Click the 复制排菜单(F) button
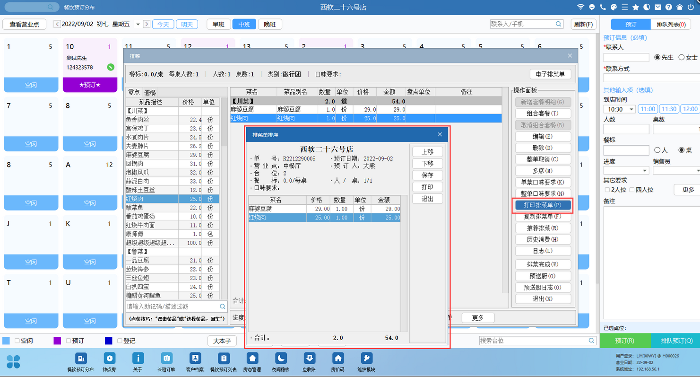The height and width of the screenshot is (377, 700). point(543,217)
